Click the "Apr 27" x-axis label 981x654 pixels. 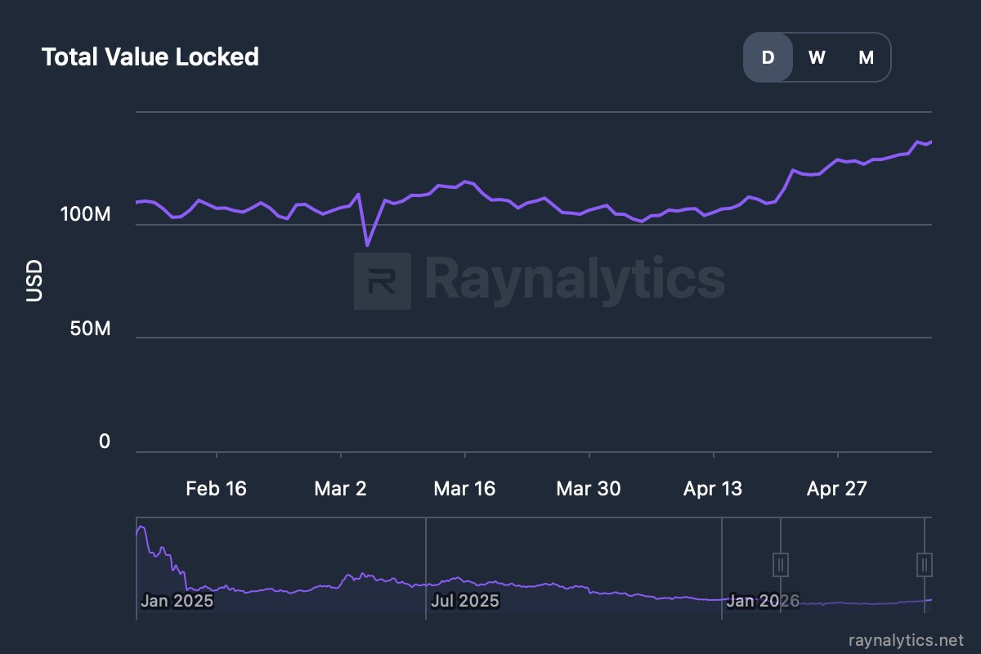(836, 489)
